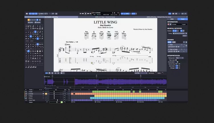
Task: Open the No Filter dropdown
Action: (141, 73)
